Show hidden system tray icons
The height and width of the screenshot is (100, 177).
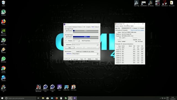click(160, 98)
